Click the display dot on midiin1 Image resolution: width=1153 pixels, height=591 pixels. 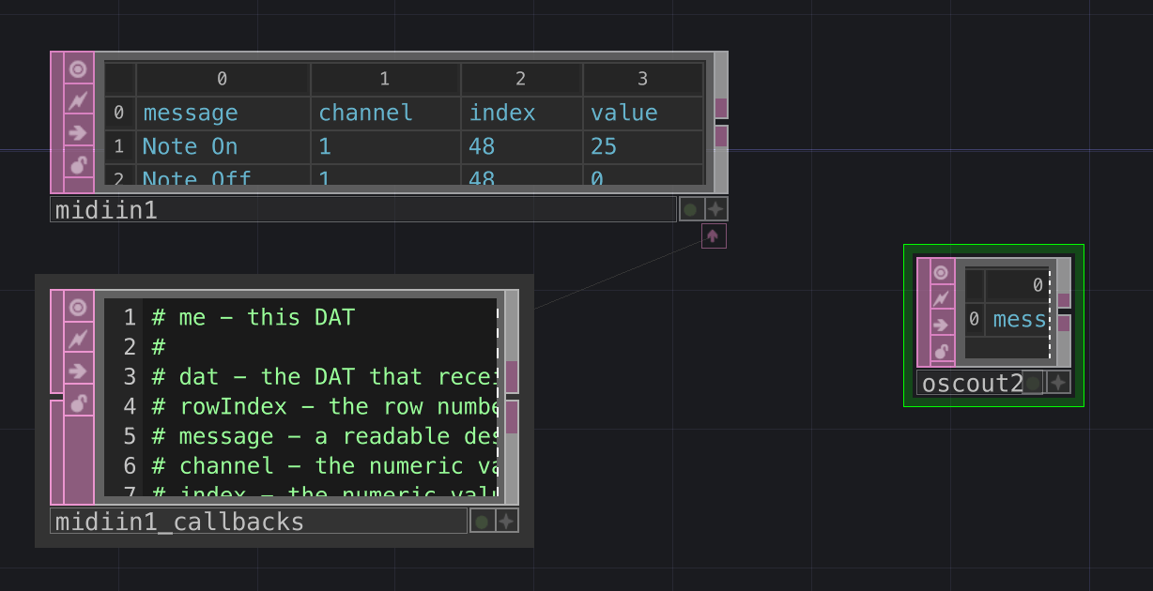[690, 209]
